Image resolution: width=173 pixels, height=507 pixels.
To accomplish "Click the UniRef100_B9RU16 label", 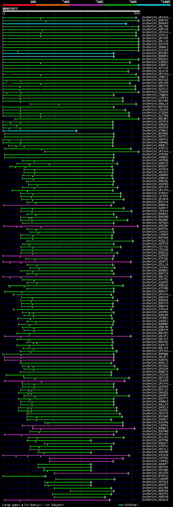I will point(155,285).
